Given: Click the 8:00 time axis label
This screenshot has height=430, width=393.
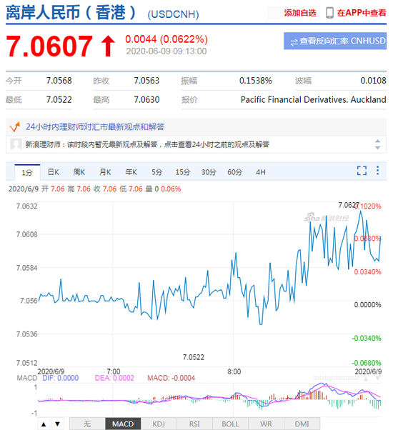Looking at the screenshot, I should point(234,372).
